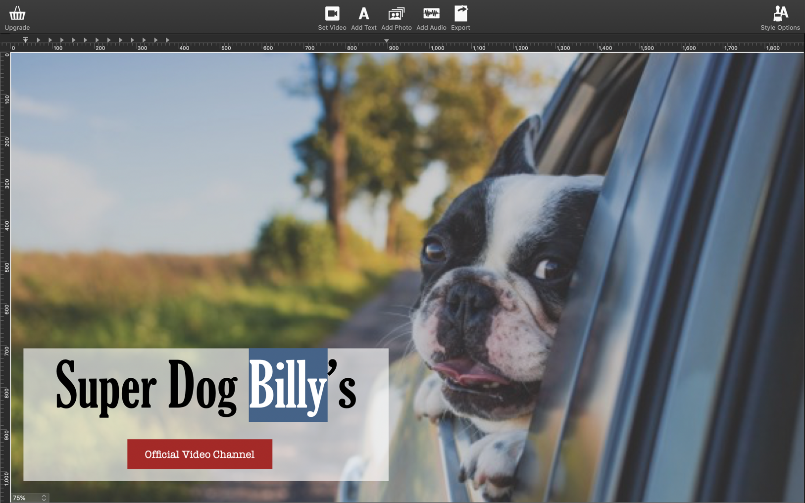Viewport: 805px width, 503px height.
Task: Click the anchor marker at the ruler start
Action: click(25, 40)
